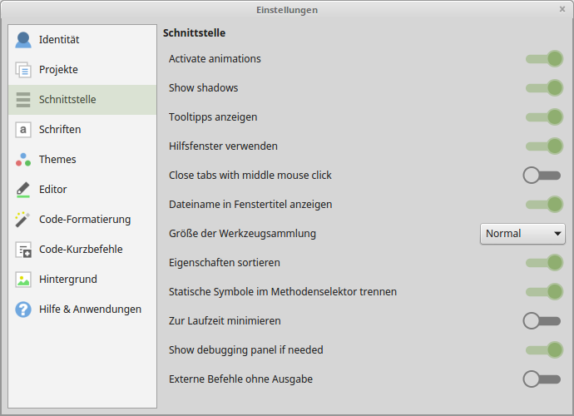Select the Code-Formatierung magic wand icon
The image size is (574, 416).
click(23, 220)
